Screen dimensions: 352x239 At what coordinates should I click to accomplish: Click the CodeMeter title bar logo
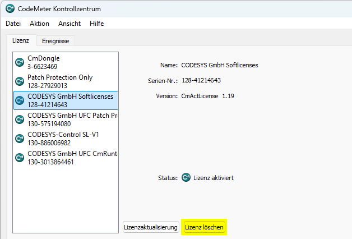tap(10, 8)
